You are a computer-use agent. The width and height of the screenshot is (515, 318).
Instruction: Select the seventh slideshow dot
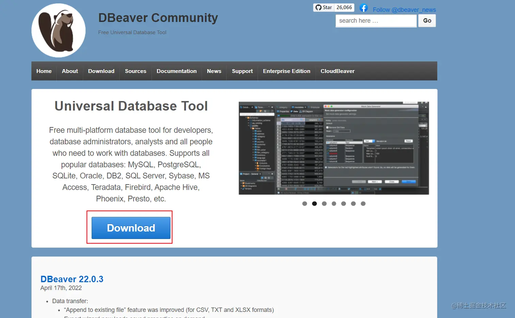363,204
